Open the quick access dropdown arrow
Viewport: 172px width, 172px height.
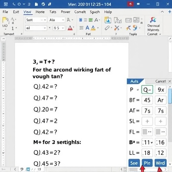pos(24,4)
